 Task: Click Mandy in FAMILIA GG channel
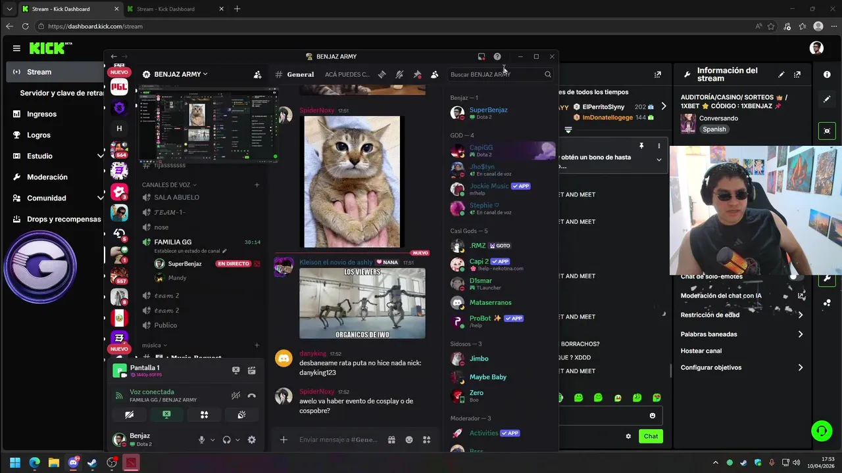[x=177, y=278]
